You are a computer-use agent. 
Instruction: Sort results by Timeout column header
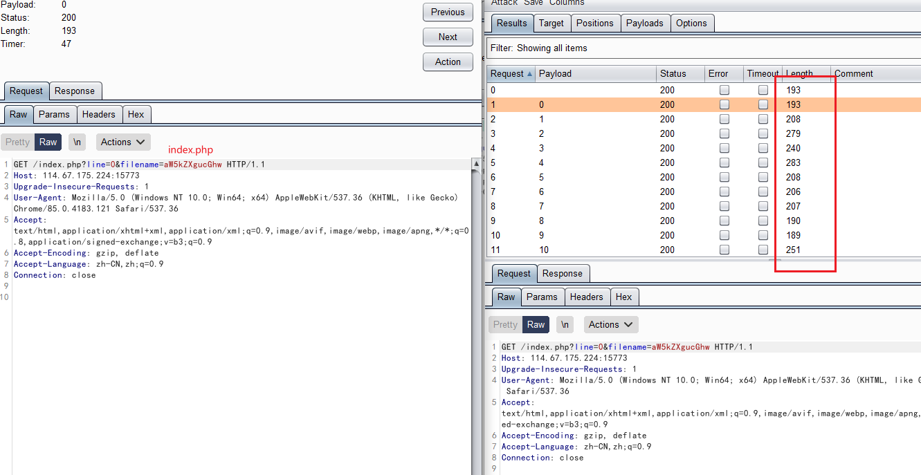(763, 73)
